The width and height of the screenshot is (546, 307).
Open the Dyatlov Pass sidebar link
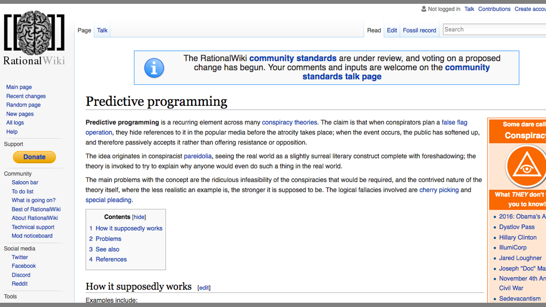(x=517, y=227)
